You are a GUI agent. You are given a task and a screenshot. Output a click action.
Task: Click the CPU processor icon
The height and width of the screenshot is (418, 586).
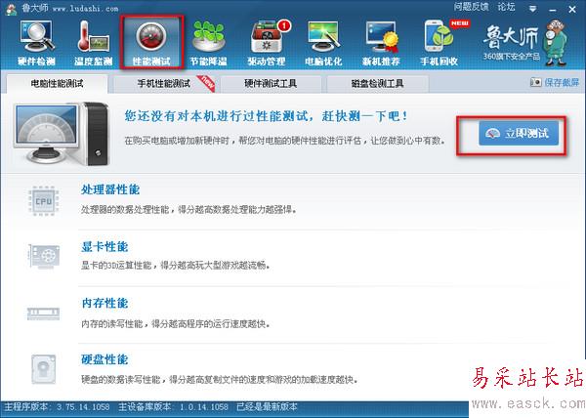44,201
